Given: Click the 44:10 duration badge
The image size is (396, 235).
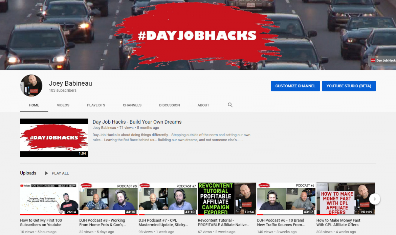Looking at the screenshot, I should coord(131,212).
